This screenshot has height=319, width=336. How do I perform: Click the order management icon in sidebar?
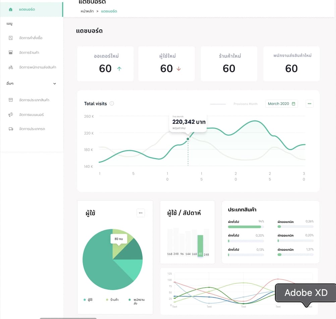[x=10, y=38]
